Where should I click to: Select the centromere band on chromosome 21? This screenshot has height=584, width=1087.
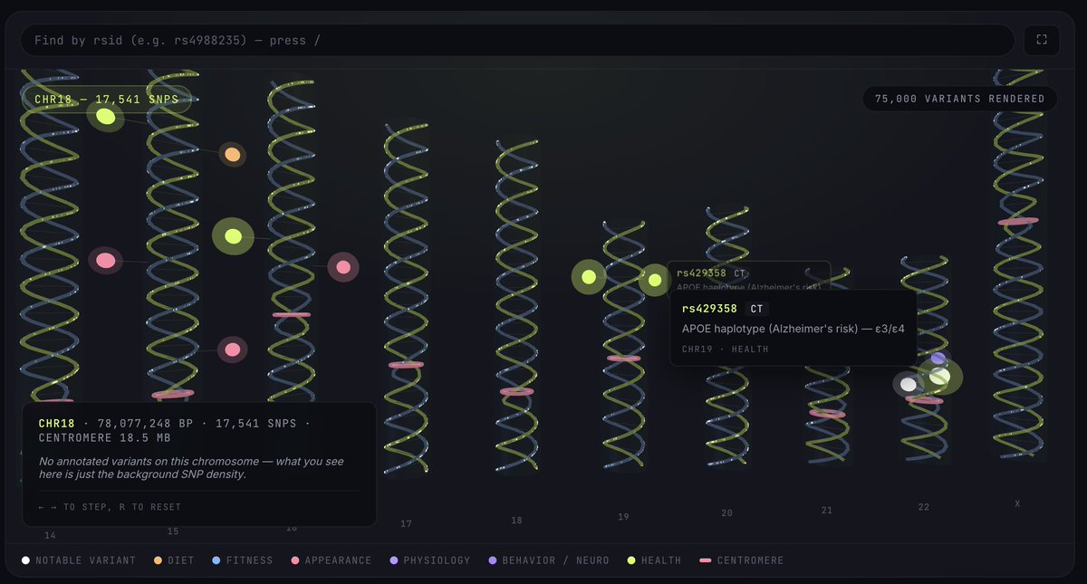point(827,414)
